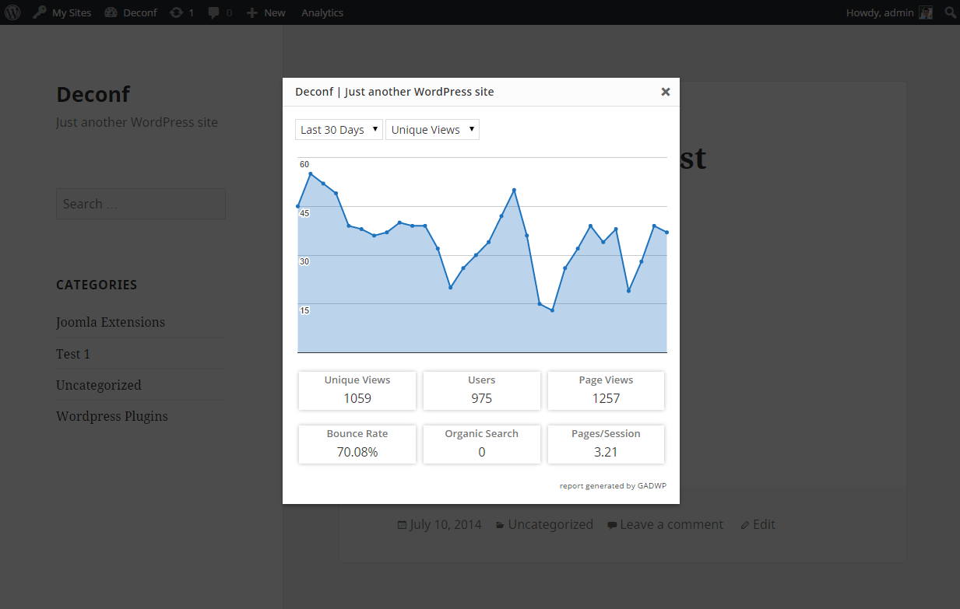Click the WordPress logo icon
This screenshot has height=609, width=960.
click(12, 12)
